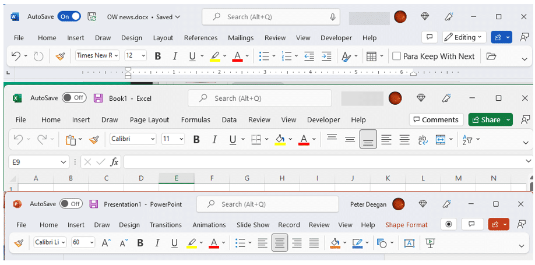
Task: Click Excel Insert Function fx icon
Action: pyautogui.click(x=114, y=162)
